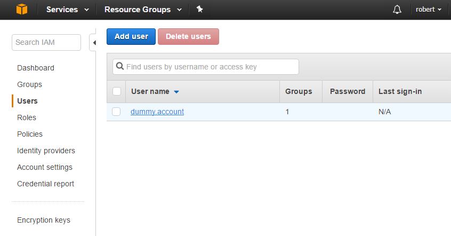Click the AWS orange cube logo
The width and height of the screenshot is (451, 236).
pyautogui.click(x=22, y=9)
